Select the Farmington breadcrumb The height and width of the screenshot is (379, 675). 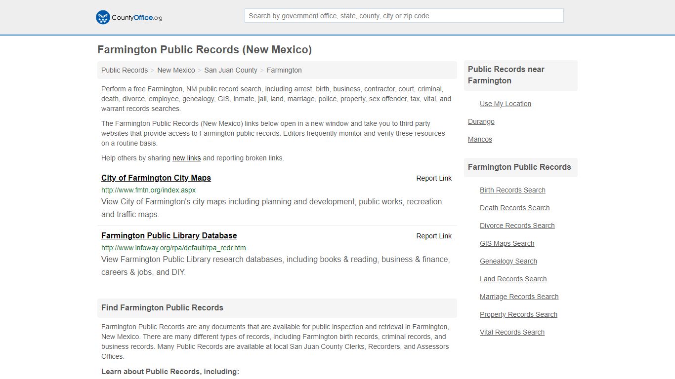(x=284, y=70)
